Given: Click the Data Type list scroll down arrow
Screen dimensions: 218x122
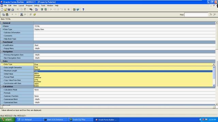Looking at the screenshot, I should point(214,85).
